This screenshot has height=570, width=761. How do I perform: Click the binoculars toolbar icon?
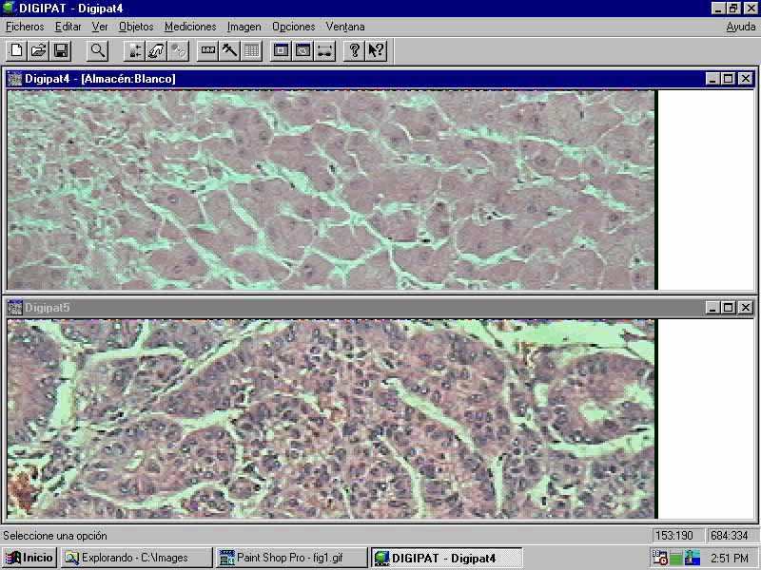(x=324, y=50)
